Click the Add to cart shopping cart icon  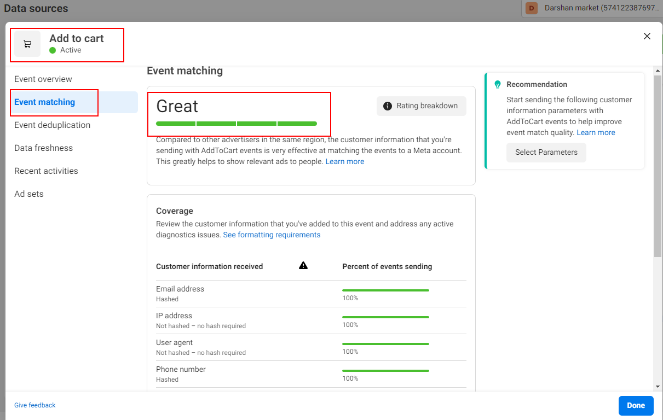coord(27,44)
